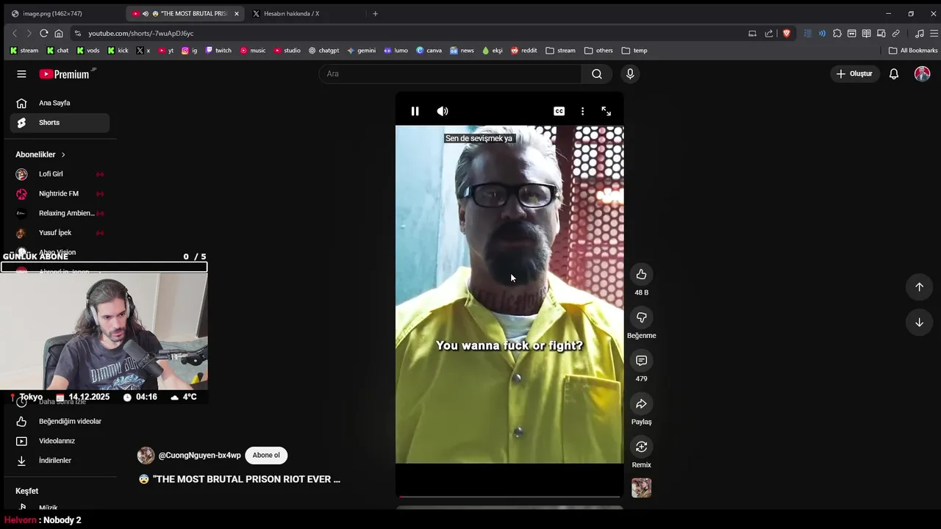Expand temp bookmark folder
Screen dimensions: 941x529
pyautogui.click(x=634, y=51)
